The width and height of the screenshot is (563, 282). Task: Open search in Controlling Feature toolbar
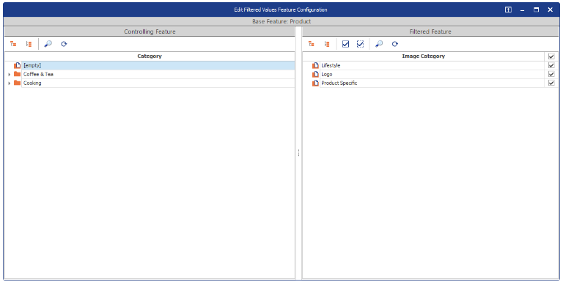[x=48, y=44]
